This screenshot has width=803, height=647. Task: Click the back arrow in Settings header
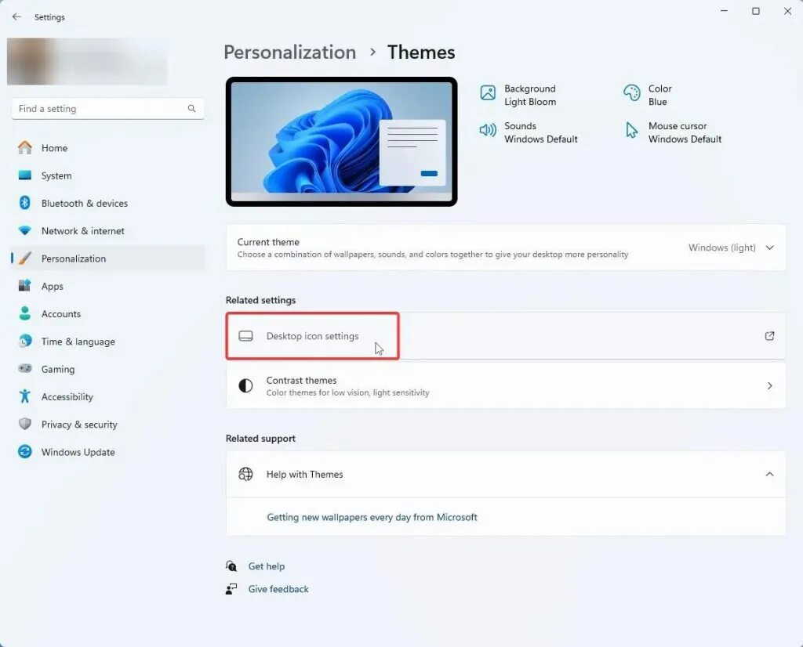[x=16, y=17]
